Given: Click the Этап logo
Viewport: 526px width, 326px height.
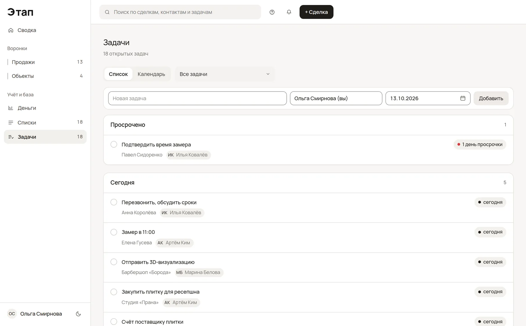Looking at the screenshot, I should (x=20, y=12).
